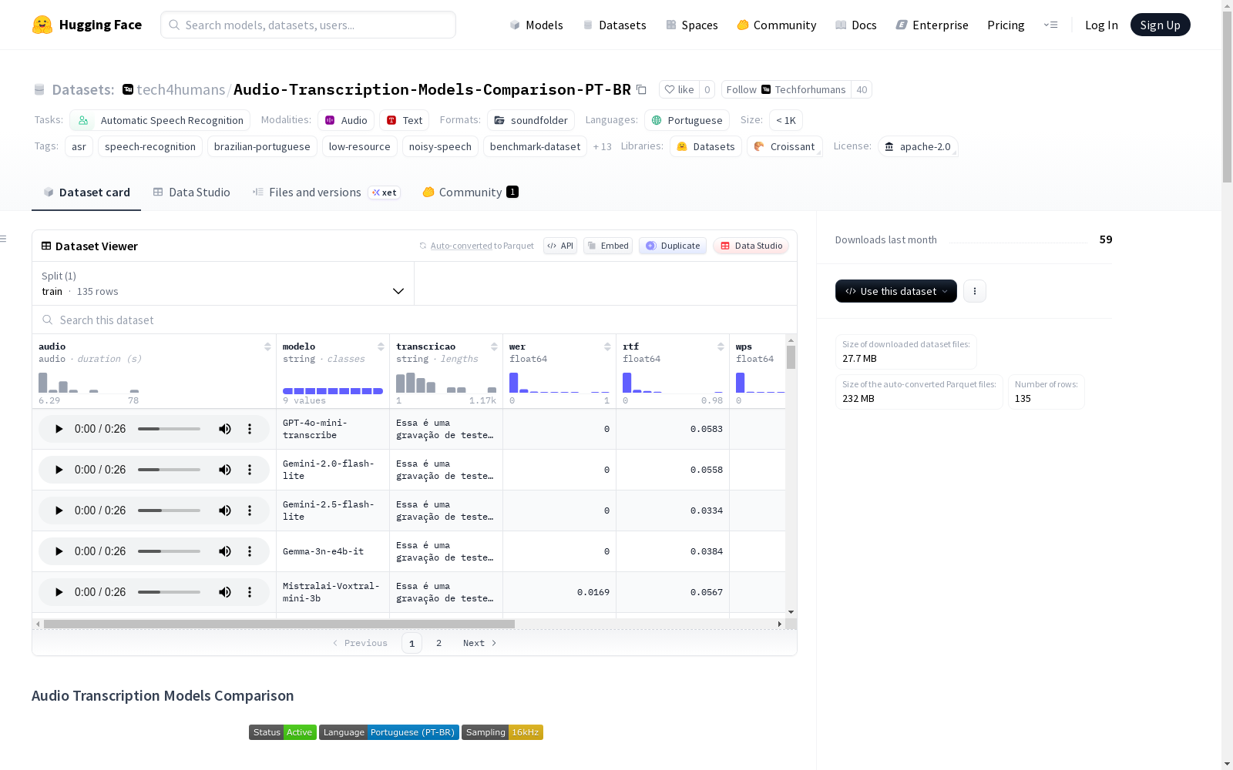The height and width of the screenshot is (770, 1233).
Task: Open audio options for Gemma-3n-e4b-it row
Action: click(x=250, y=551)
